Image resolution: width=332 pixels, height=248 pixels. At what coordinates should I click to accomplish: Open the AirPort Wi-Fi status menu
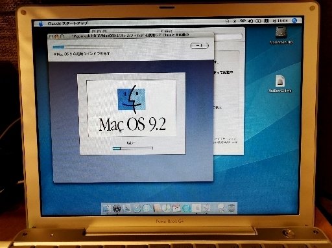pos(243,21)
